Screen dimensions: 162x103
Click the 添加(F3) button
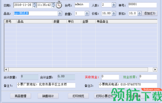click(150, 13)
